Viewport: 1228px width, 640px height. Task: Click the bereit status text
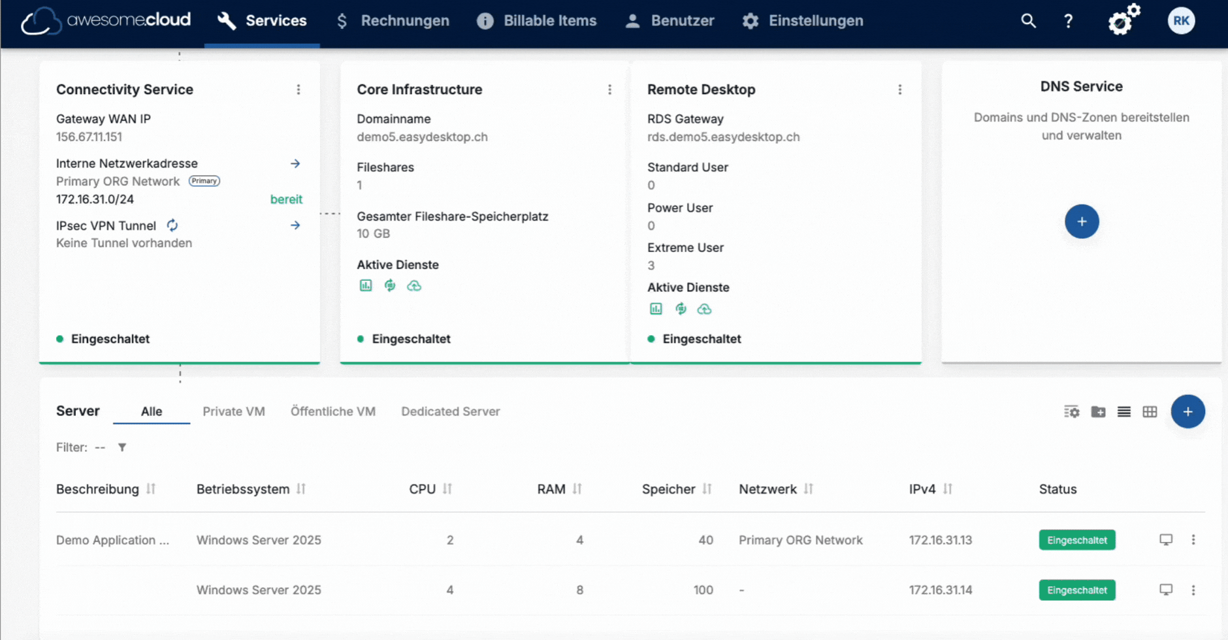pos(286,199)
